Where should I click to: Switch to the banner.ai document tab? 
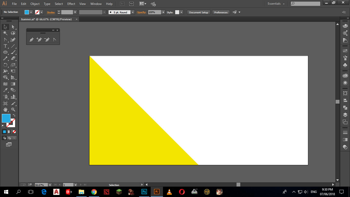pyautogui.click(x=46, y=19)
